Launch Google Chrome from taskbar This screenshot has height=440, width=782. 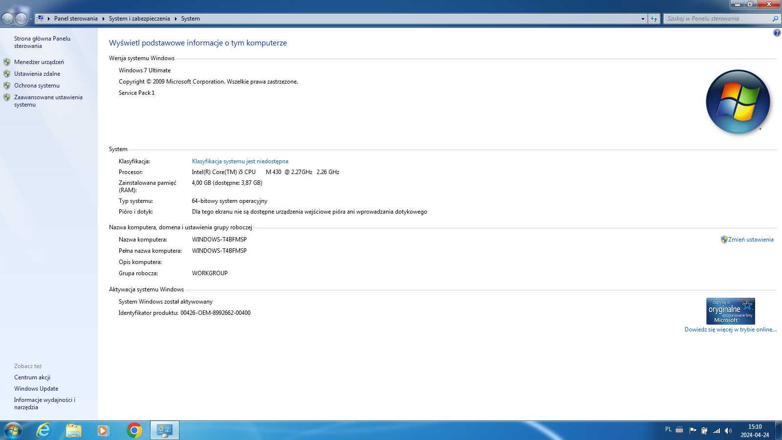[x=134, y=430]
